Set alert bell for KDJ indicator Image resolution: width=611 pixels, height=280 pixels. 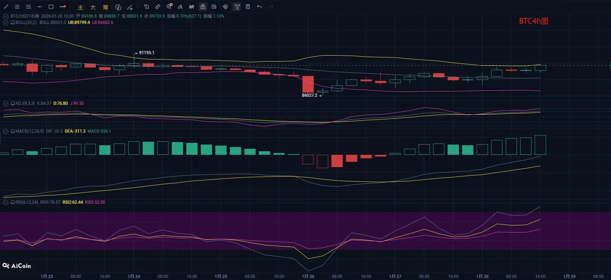pyautogui.click(x=13, y=103)
